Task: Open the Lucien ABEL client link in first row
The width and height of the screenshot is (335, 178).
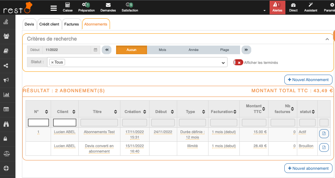Action: pyautogui.click(x=65, y=132)
